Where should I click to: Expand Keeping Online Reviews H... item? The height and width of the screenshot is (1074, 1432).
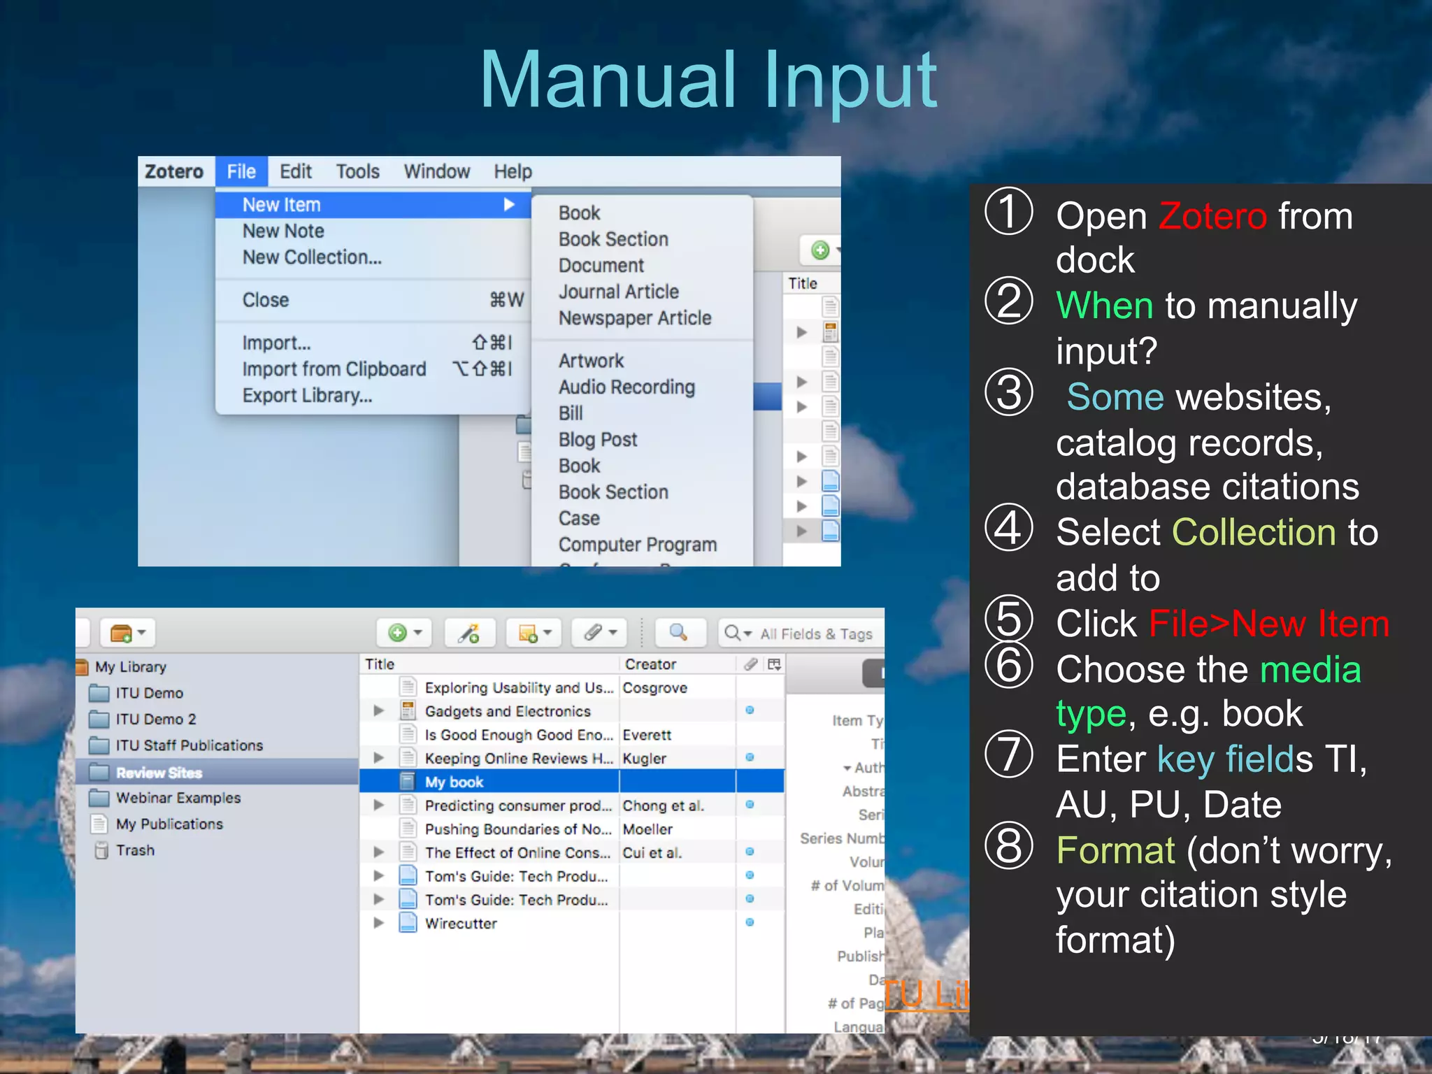point(379,758)
